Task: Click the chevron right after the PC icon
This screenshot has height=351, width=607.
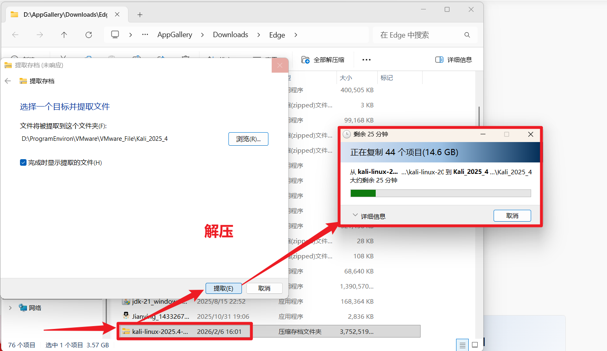Action: (131, 35)
